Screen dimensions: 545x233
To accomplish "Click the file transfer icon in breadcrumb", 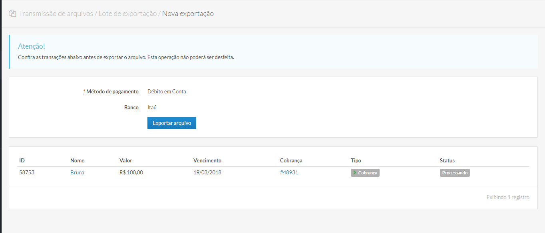I will tap(12, 14).
